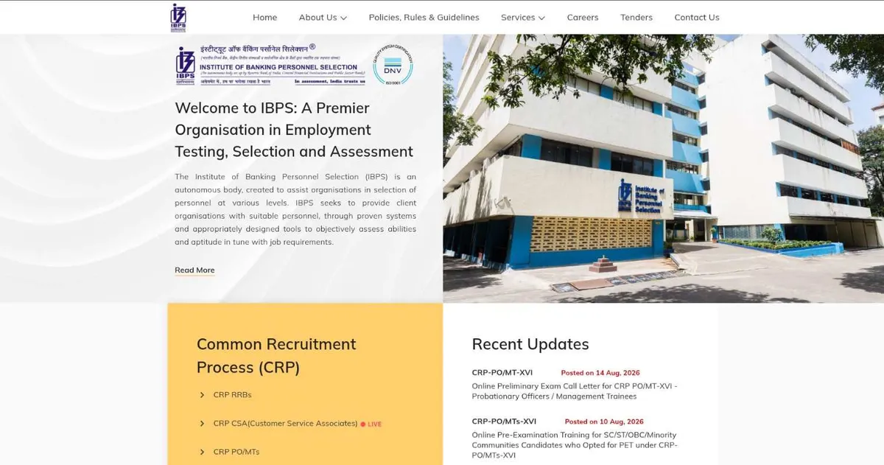Open Policies, Rules & Guidelines

pyautogui.click(x=424, y=17)
